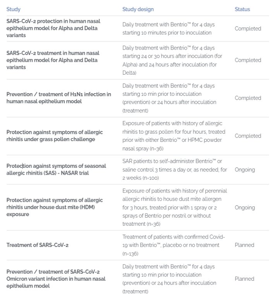Select the Treatment of SARS-CoV-2 study title
This screenshot has height=300, width=271.
tap(37, 245)
